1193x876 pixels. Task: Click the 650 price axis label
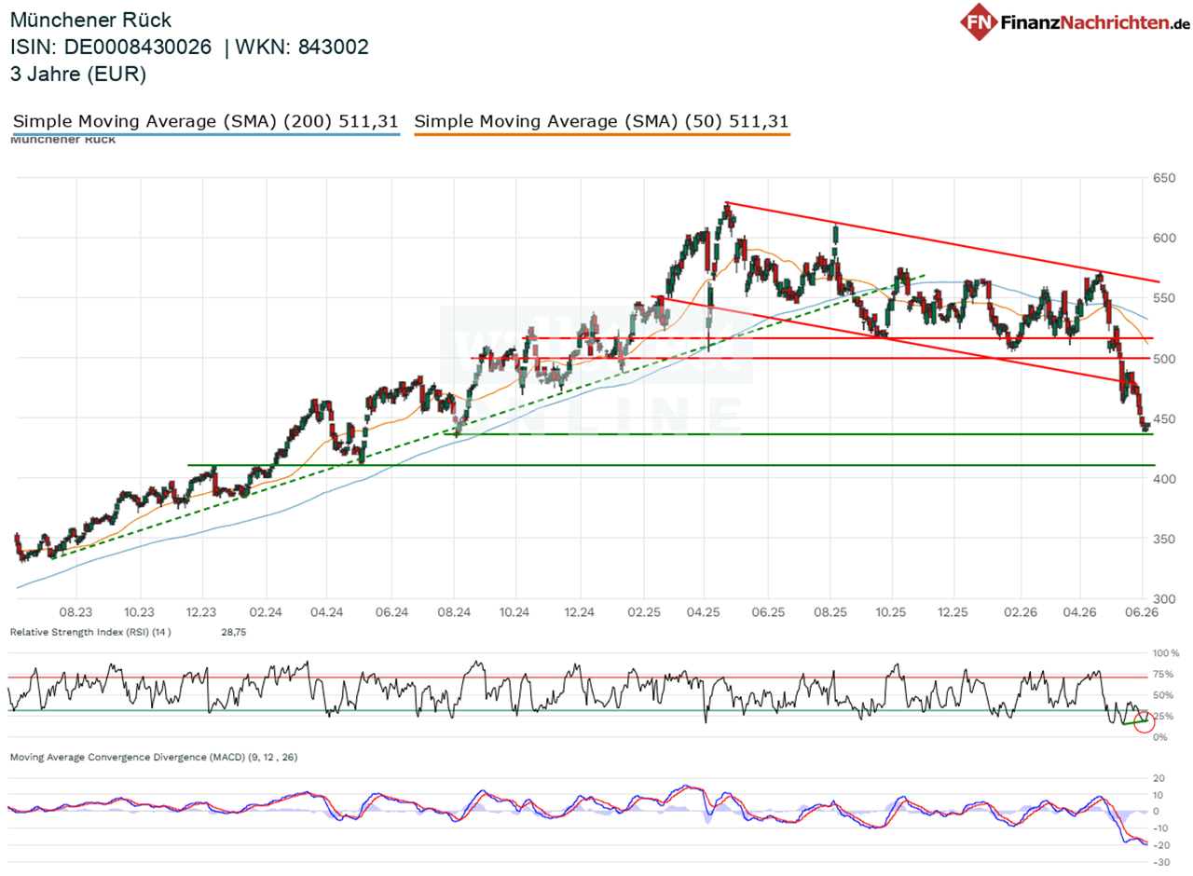(1162, 178)
